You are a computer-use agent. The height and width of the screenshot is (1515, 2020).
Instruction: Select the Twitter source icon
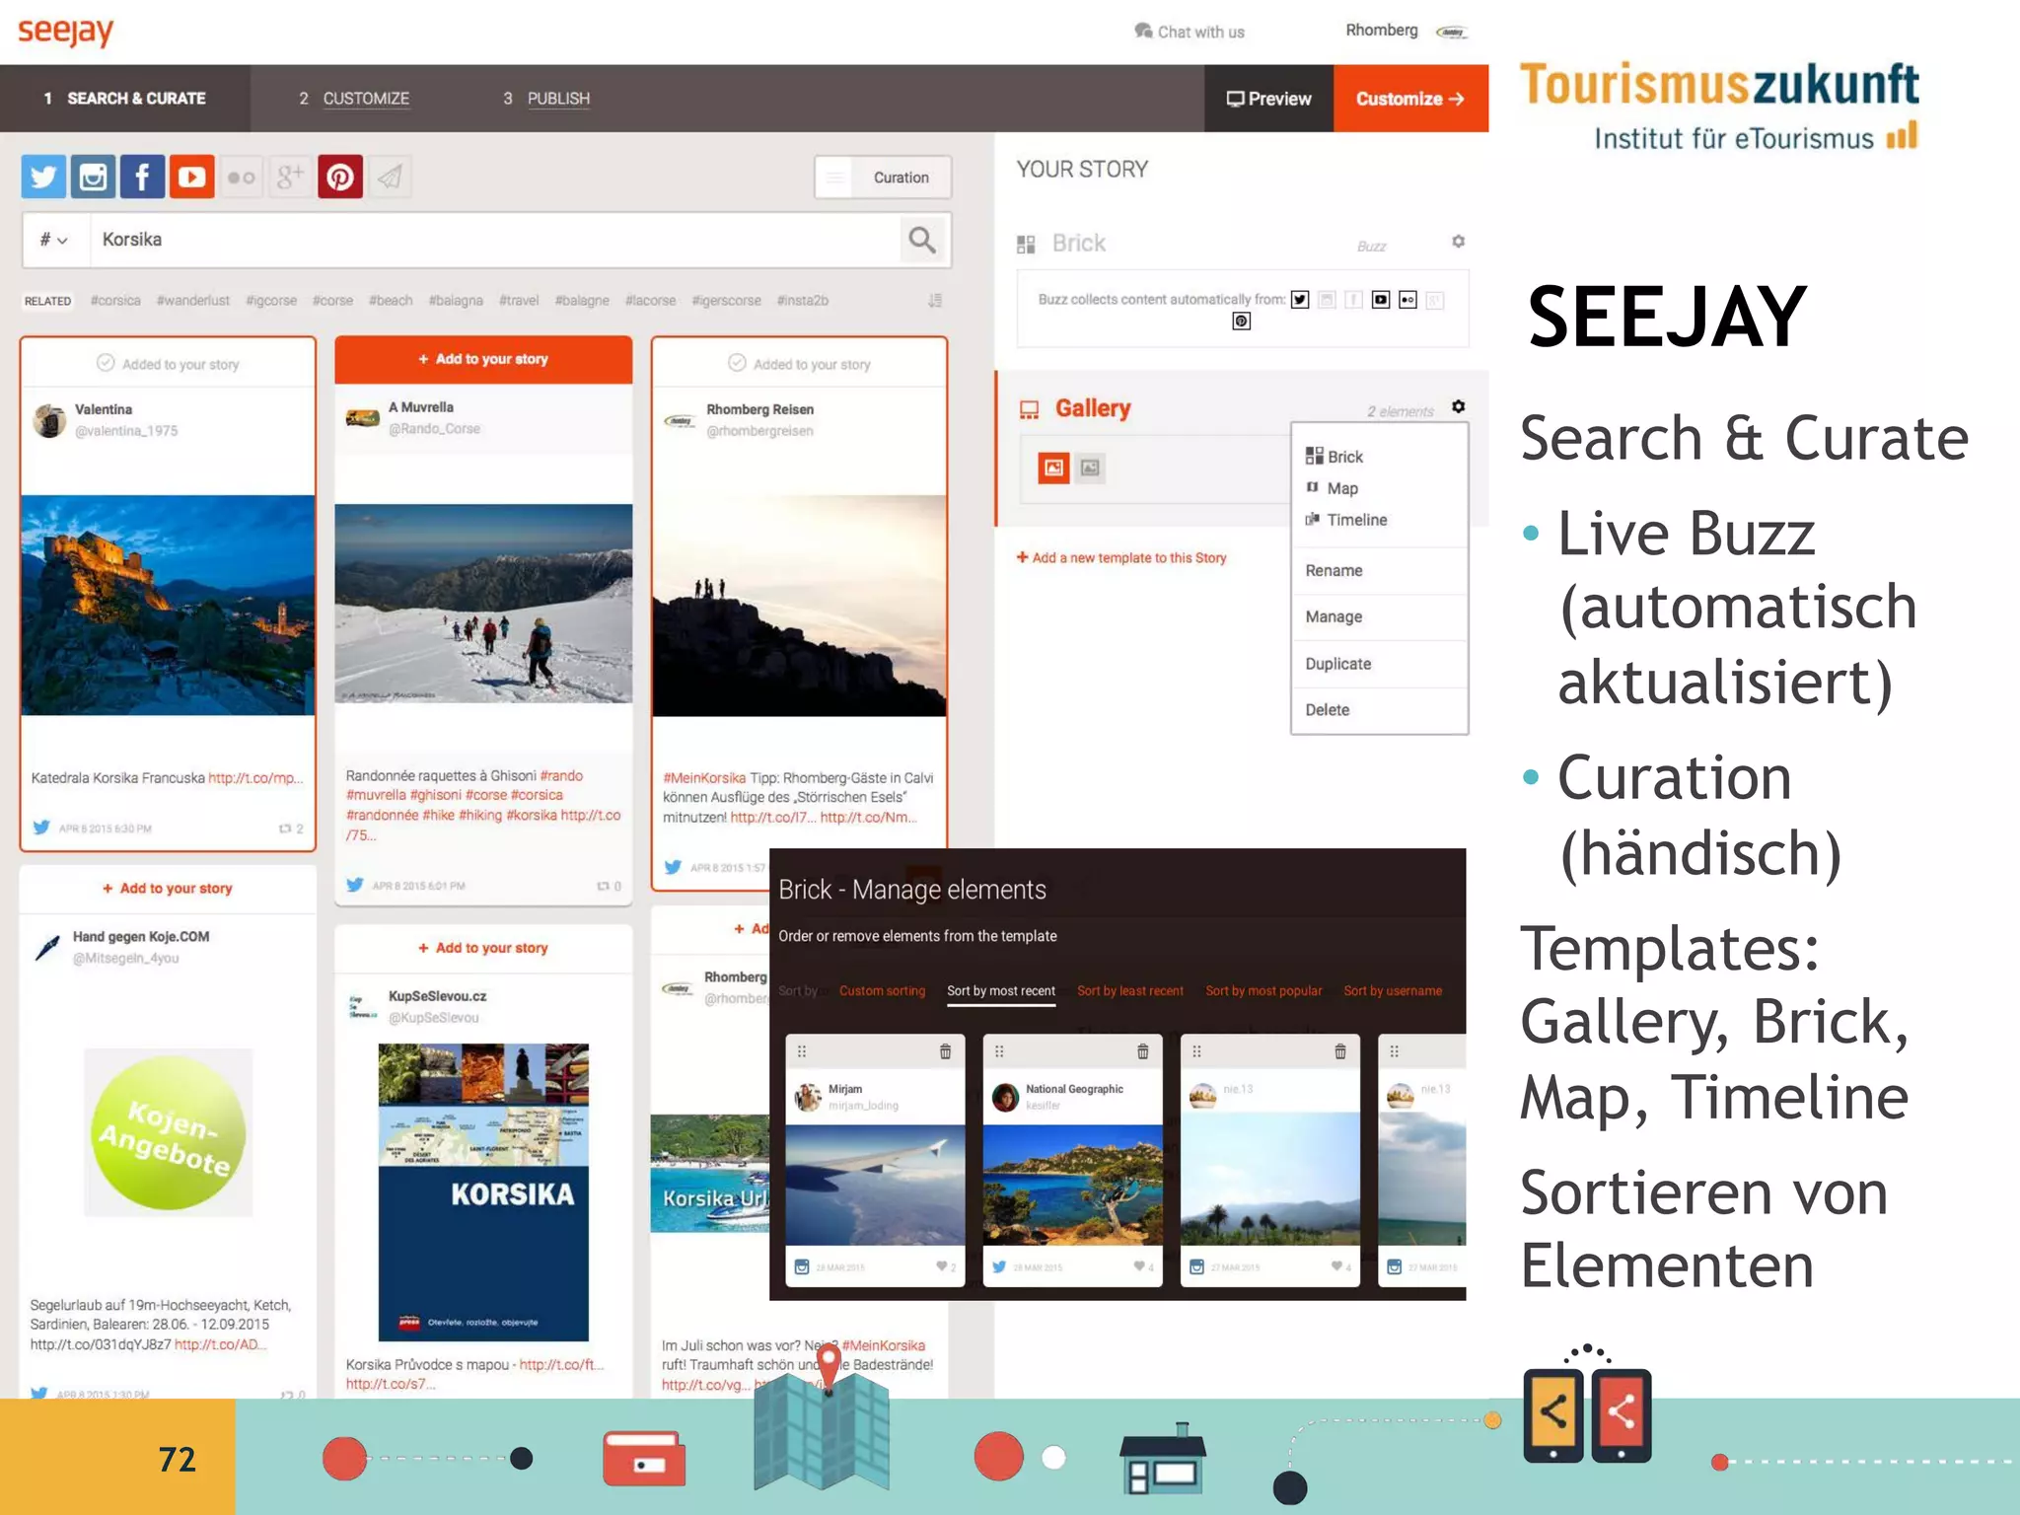[x=43, y=178]
